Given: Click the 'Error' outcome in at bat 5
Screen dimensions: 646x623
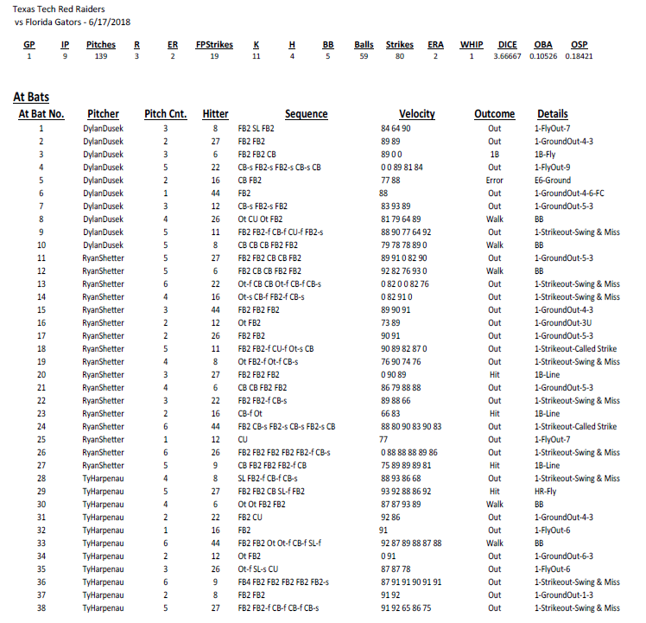Looking at the screenshot, I should pyautogui.click(x=494, y=181).
